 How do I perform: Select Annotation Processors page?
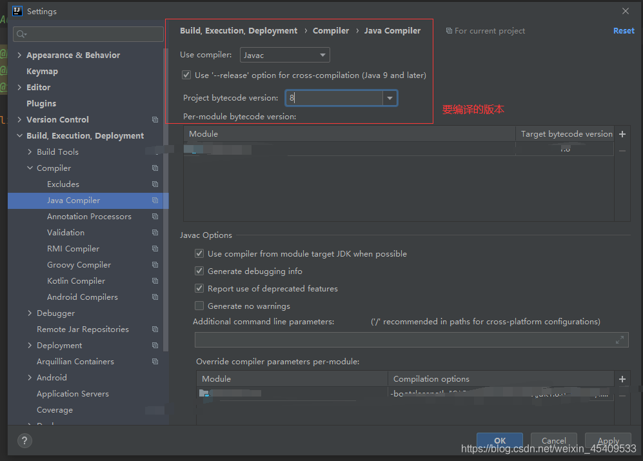[x=89, y=216]
